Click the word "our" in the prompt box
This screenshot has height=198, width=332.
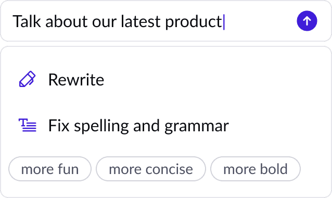click(x=104, y=22)
